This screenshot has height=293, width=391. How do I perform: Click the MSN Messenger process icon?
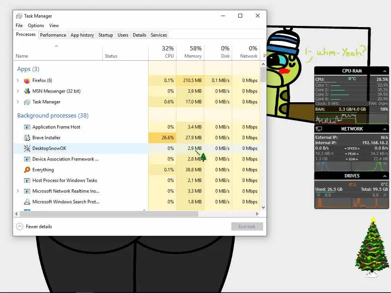(x=27, y=91)
